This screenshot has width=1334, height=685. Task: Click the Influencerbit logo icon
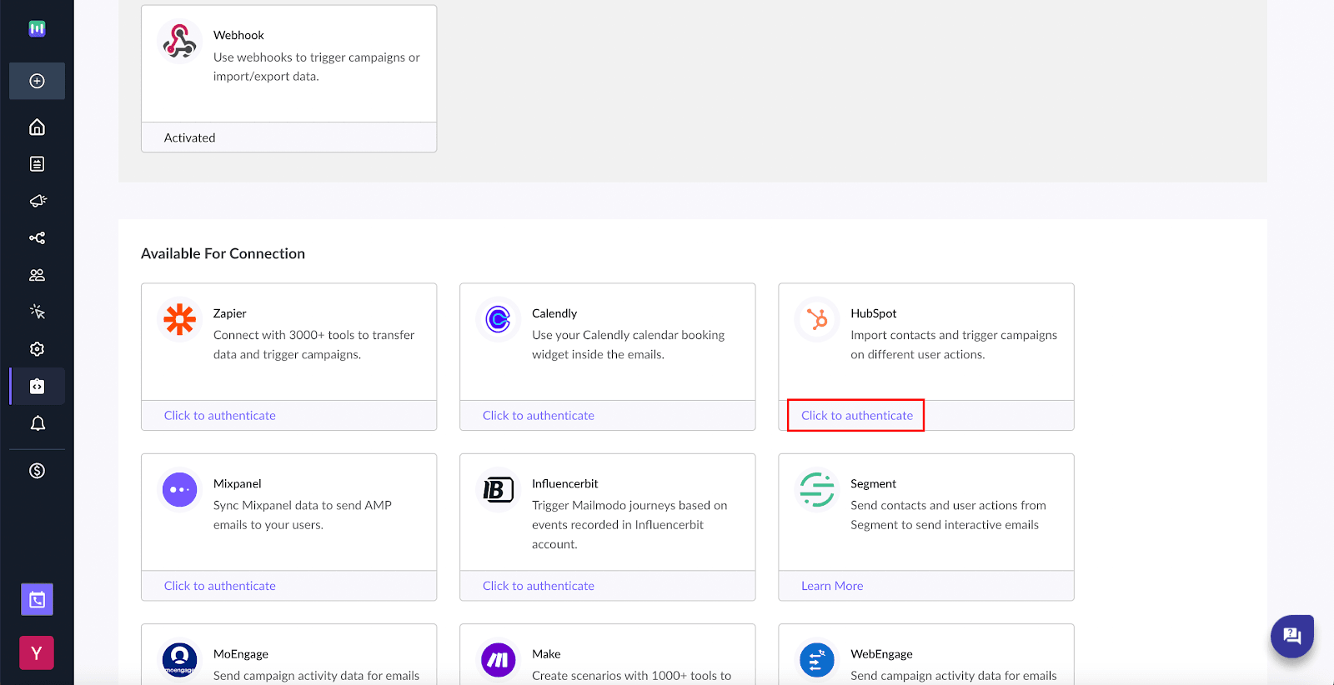tap(498, 490)
